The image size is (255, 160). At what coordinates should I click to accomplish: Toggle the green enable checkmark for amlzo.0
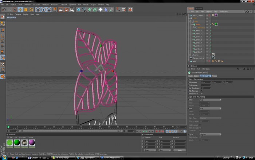point(210,31)
